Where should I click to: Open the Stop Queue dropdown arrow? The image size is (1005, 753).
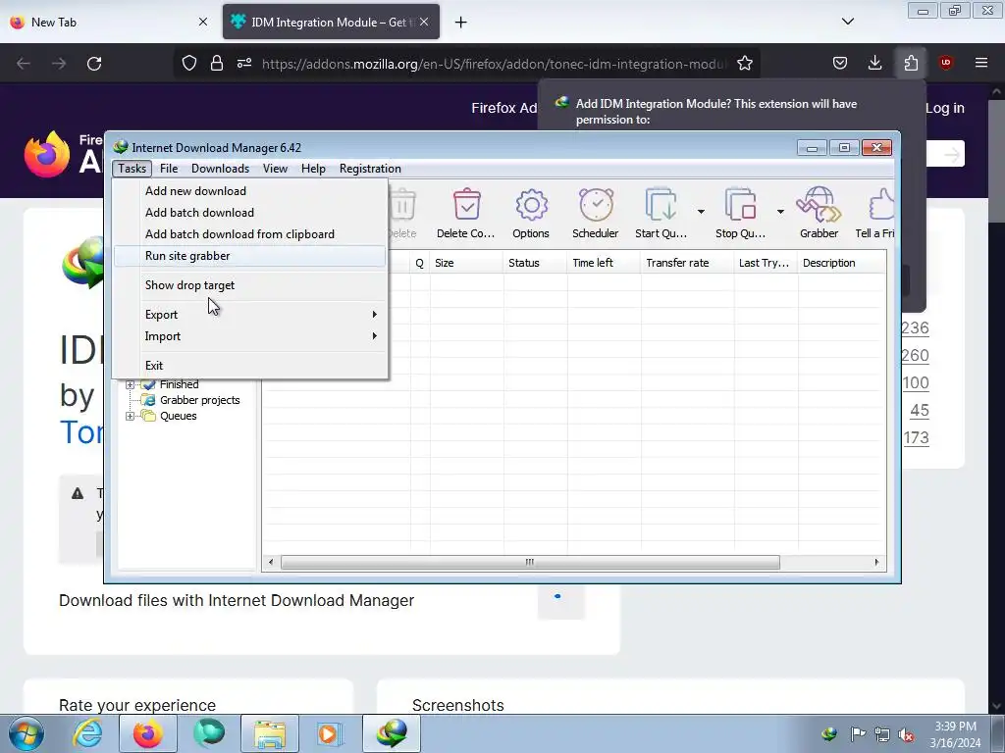(780, 212)
